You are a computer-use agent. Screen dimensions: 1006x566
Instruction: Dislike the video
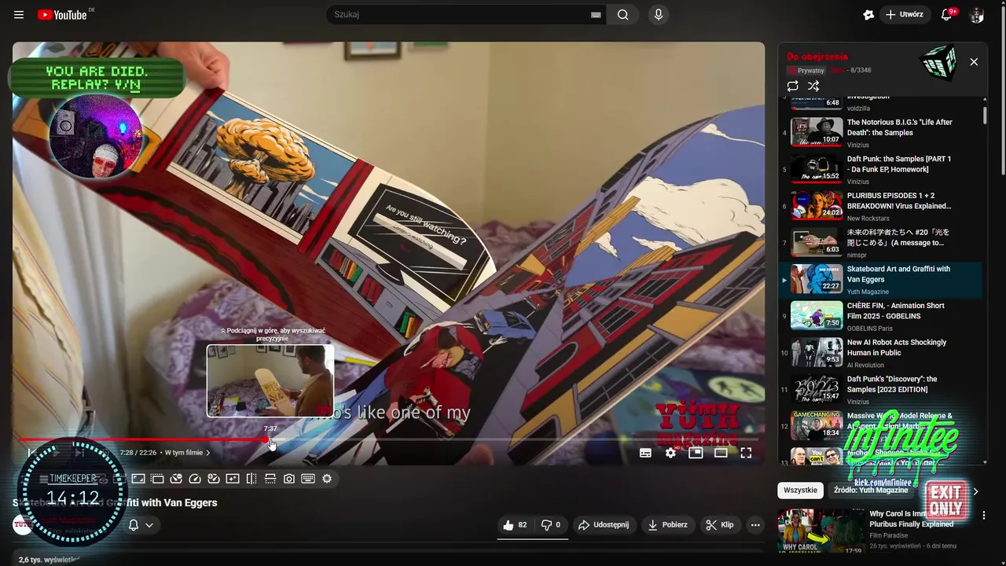pos(551,525)
